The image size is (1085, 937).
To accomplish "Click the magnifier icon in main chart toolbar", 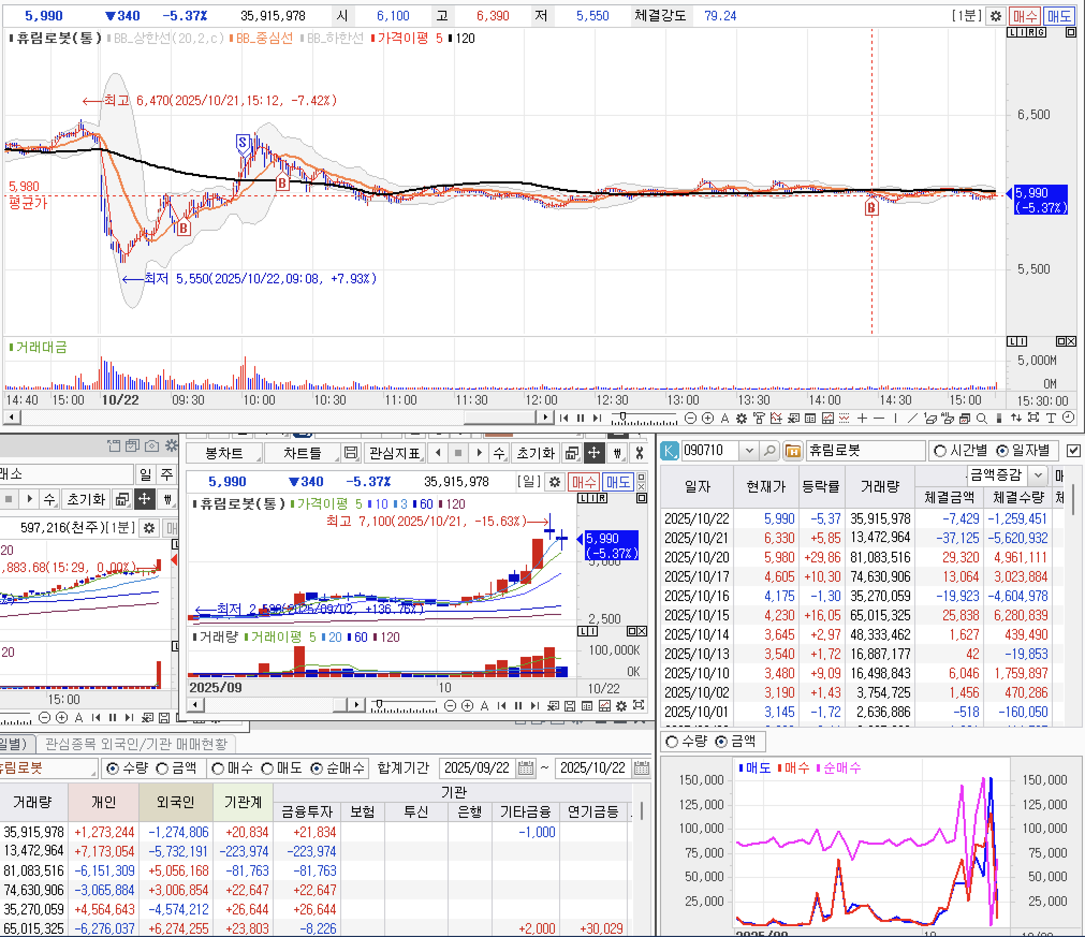I will (981, 418).
